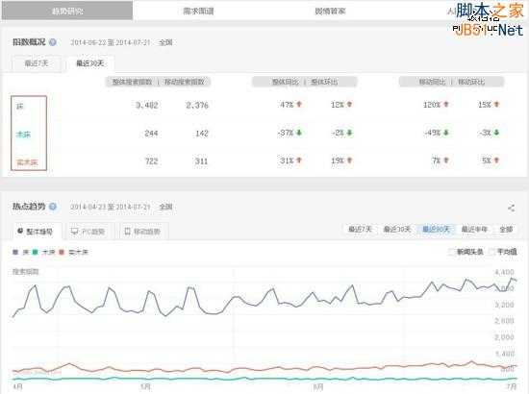Select the 移动趋势 phone icon
The image size is (529, 394).
pos(128,232)
